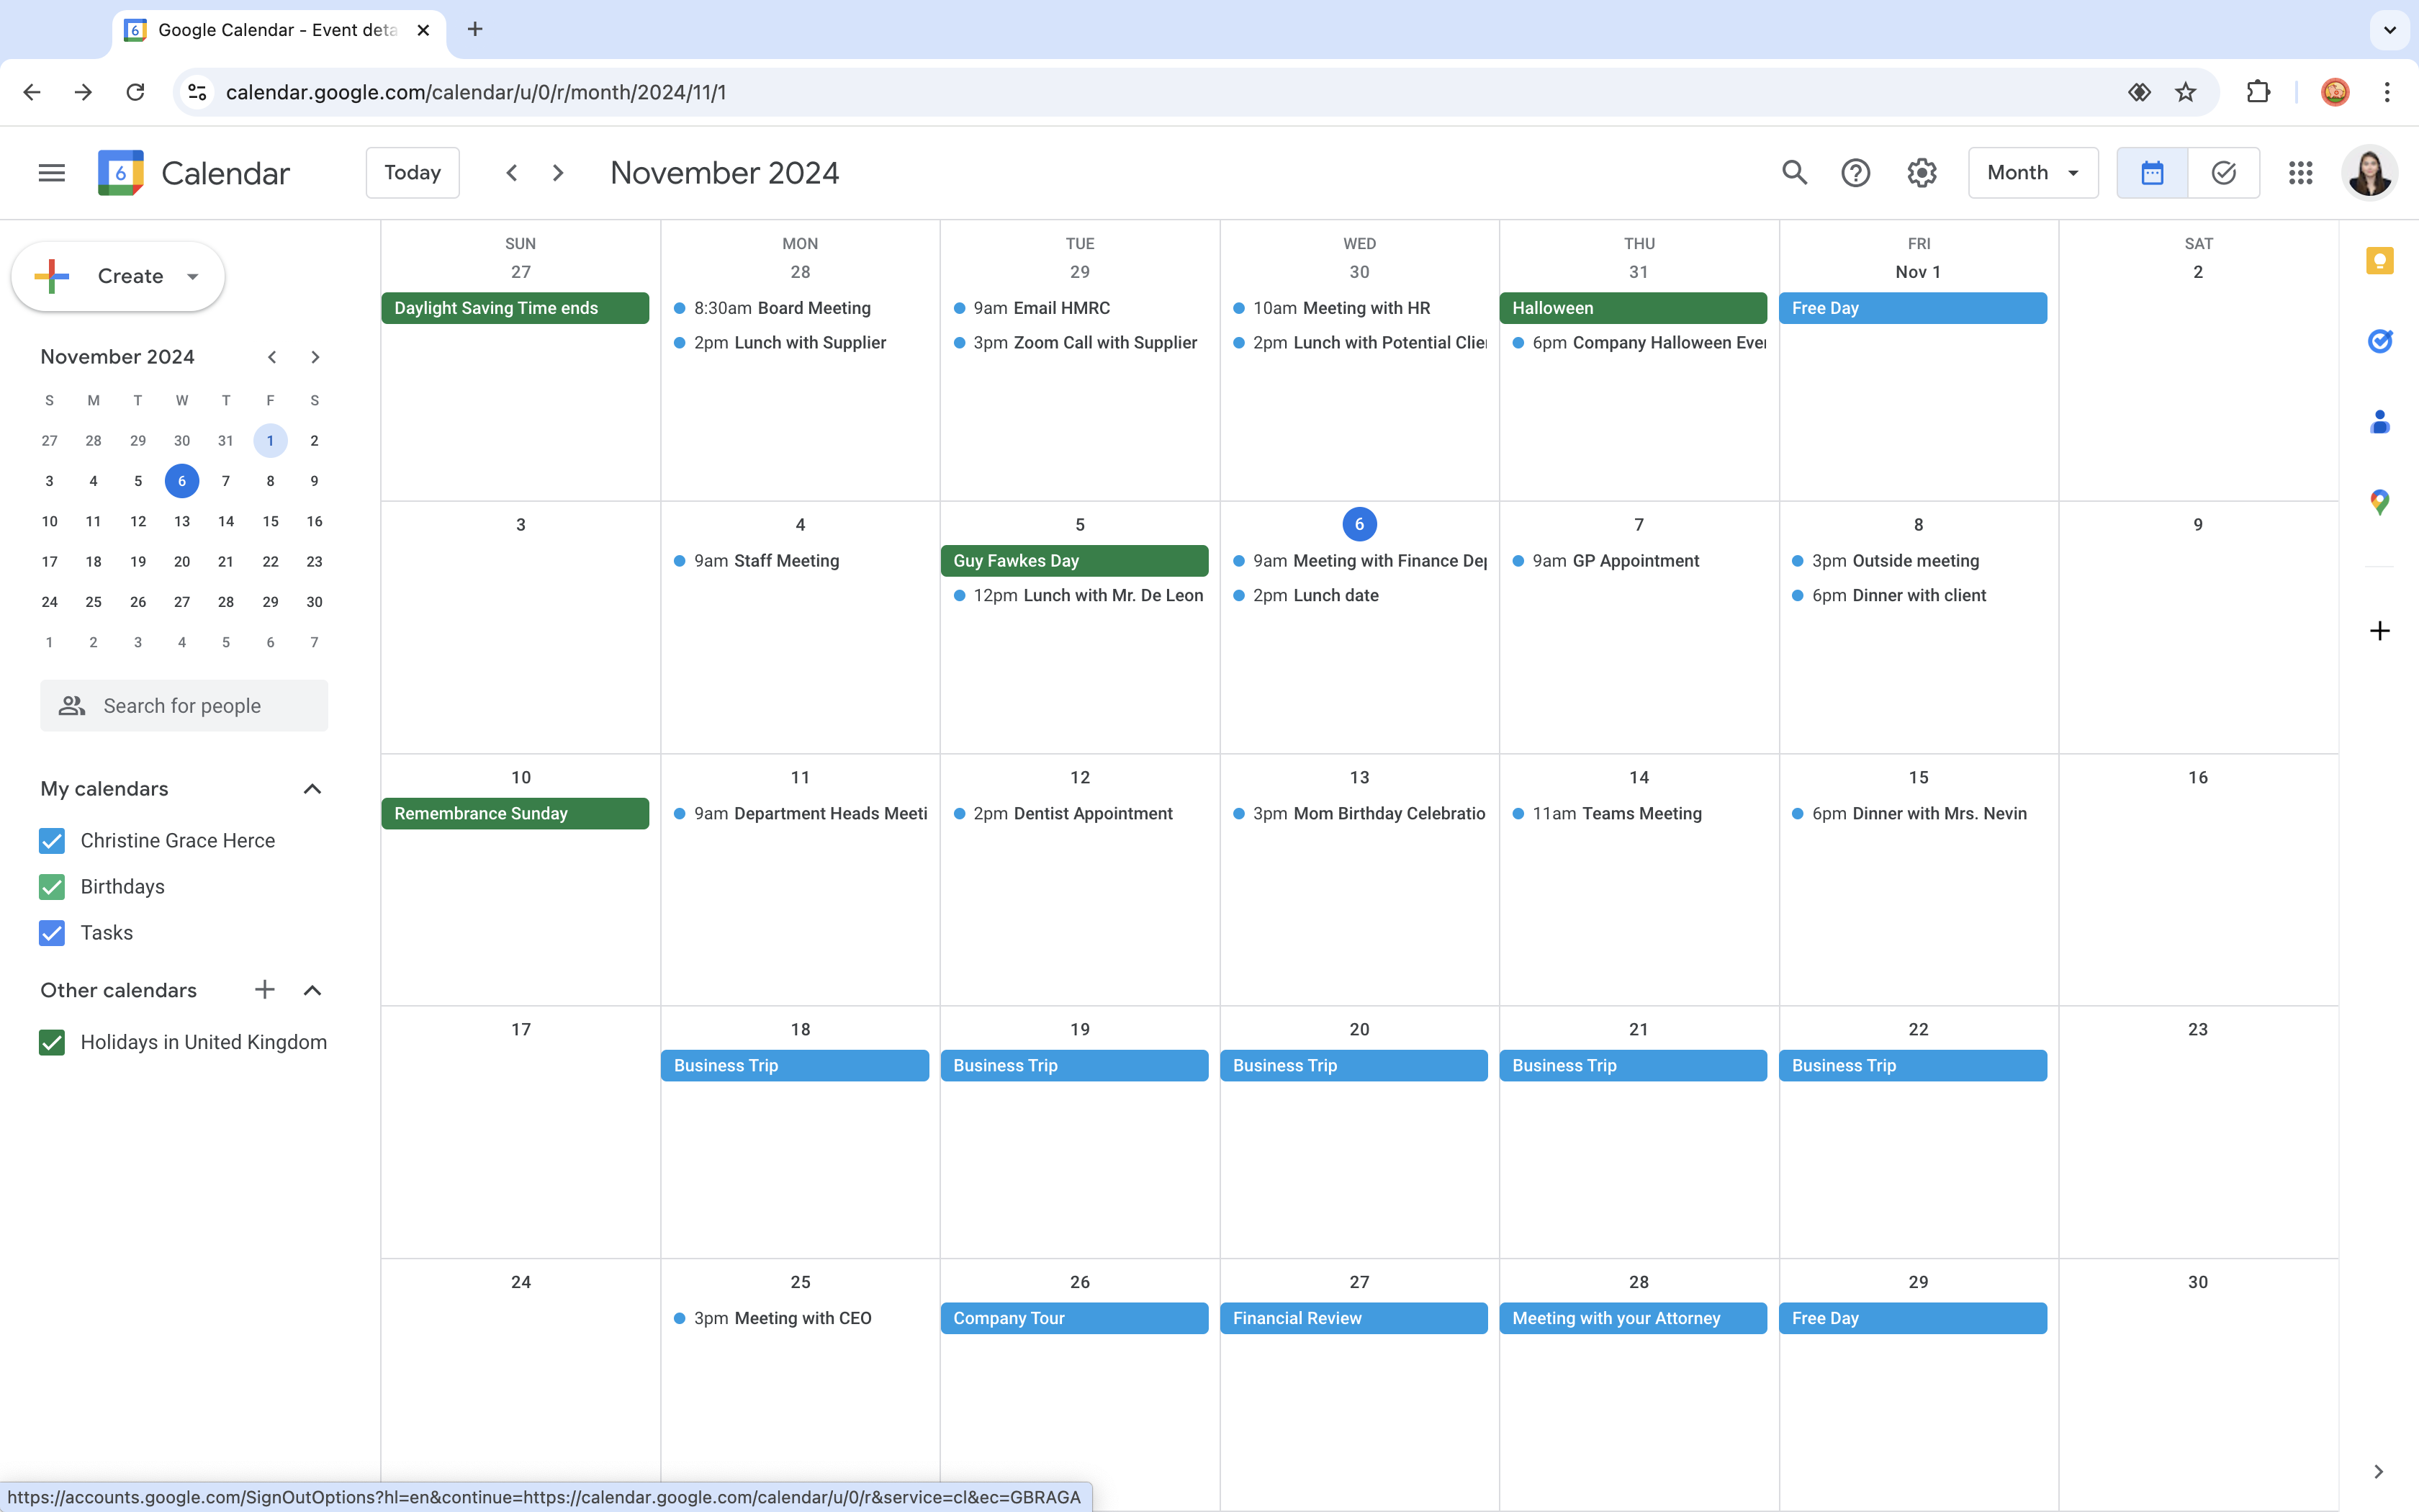This screenshot has height=1512, width=2419.
Task: Collapse the My calendars section
Action: (312, 789)
